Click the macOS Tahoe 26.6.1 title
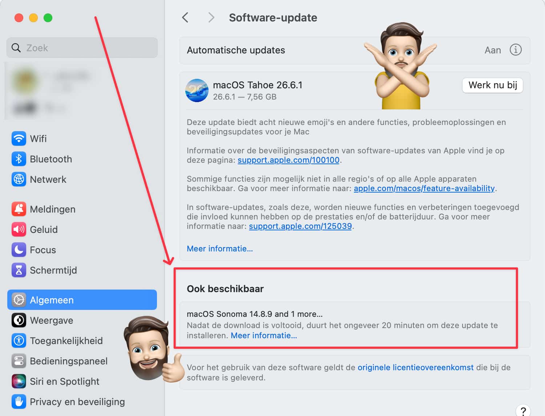The height and width of the screenshot is (416, 545). point(258,85)
